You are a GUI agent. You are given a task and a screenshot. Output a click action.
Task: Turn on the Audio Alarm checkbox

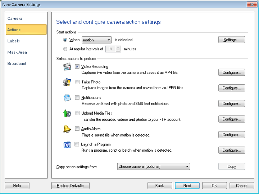tap(77, 129)
